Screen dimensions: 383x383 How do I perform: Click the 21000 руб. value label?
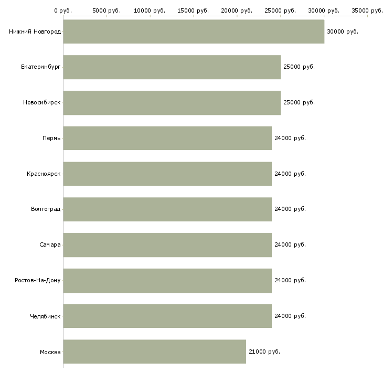click(x=264, y=352)
